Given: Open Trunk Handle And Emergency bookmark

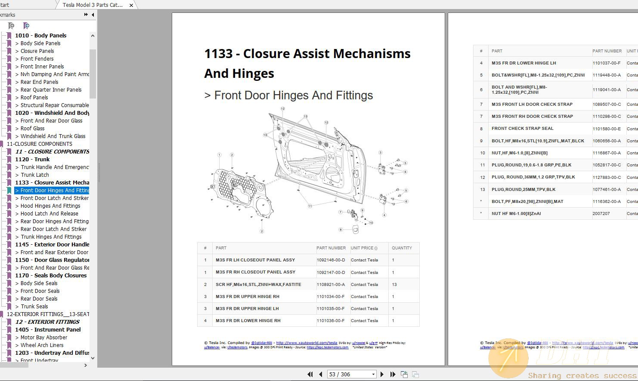Looking at the screenshot, I should click(52, 167).
